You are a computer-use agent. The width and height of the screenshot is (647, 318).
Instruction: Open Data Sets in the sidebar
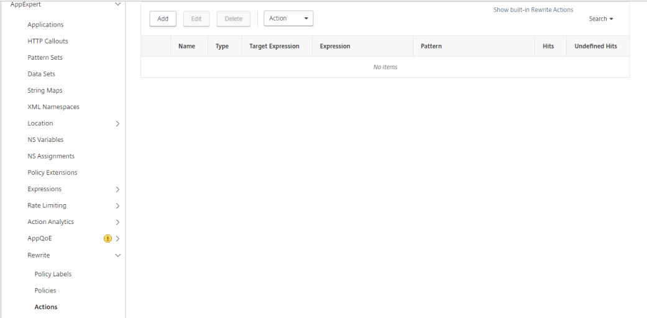(41, 74)
